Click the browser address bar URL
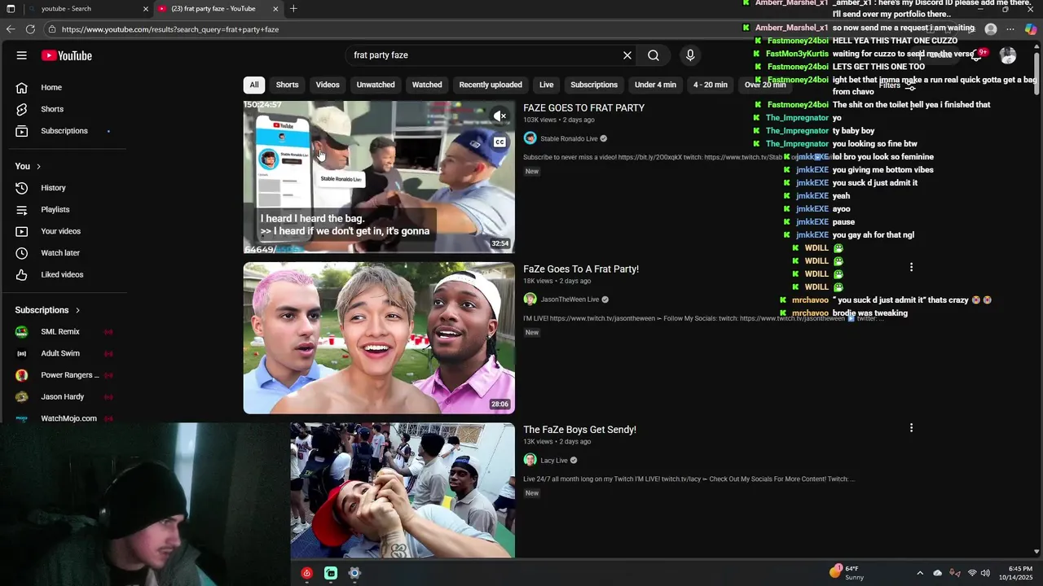 click(x=169, y=29)
